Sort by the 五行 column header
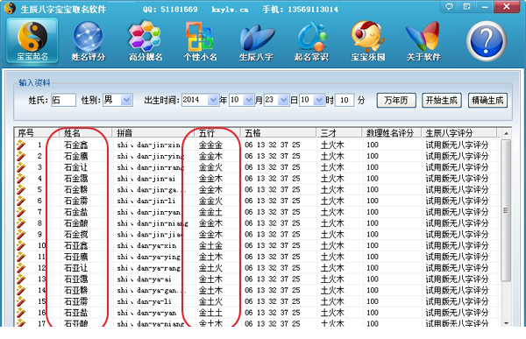 217,133
